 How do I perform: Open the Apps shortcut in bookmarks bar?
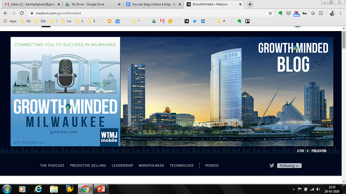click(10, 21)
